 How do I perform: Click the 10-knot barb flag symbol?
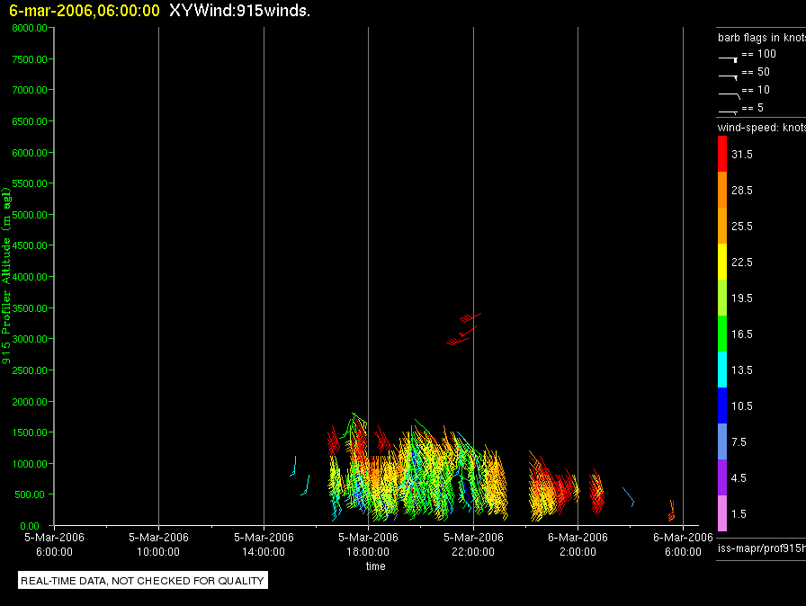pos(729,95)
